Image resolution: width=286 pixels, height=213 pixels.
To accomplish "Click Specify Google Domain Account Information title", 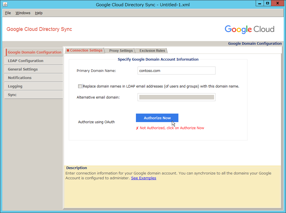I will click(x=158, y=59).
